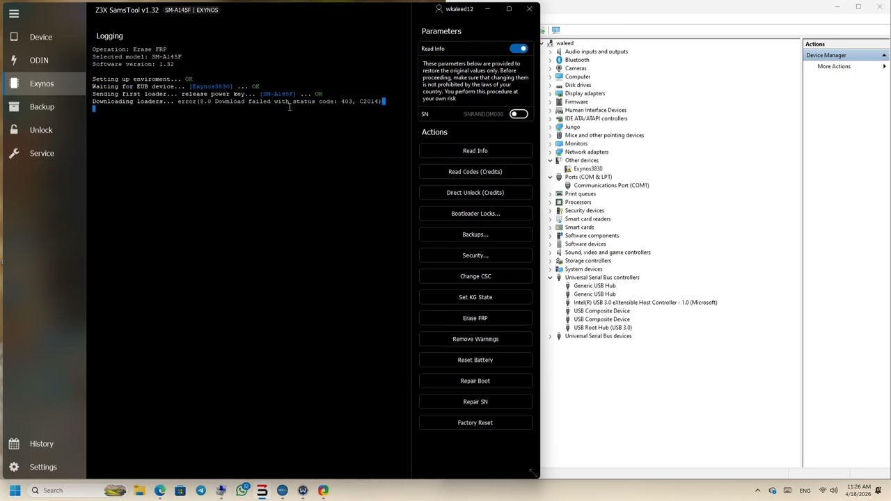Click the Reset Battery button
Screen dimensions: 891x501
click(475, 360)
